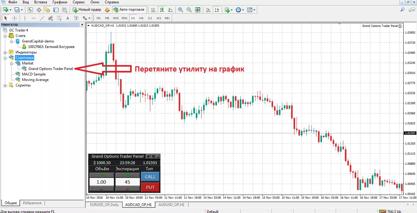Switch chart to Japanese candlesticks
The height and width of the screenshot is (213, 417).
coord(162,10)
